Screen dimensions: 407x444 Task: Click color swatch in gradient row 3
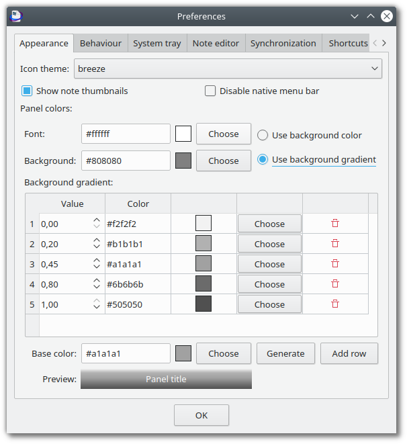pyautogui.click(x=203, y=263)
